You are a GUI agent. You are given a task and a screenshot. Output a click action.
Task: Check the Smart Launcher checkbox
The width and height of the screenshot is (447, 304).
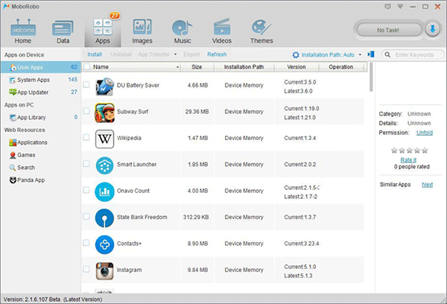(x=86, y=164)
